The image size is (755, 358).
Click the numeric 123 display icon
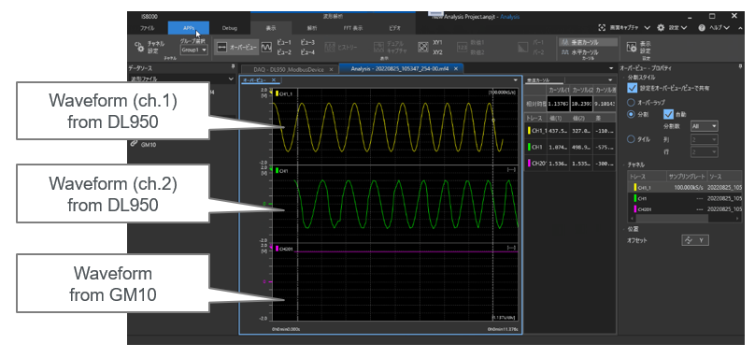(462, 48)
